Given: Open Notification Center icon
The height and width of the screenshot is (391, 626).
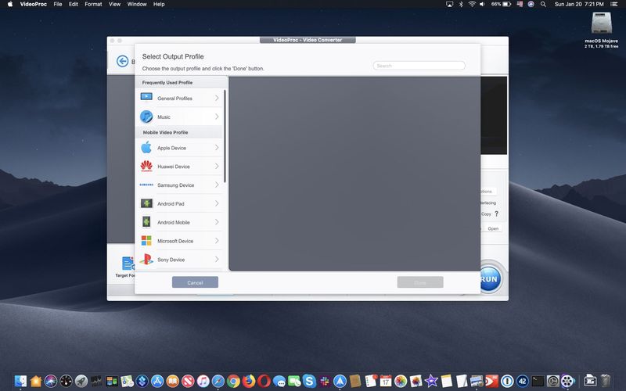Looking at the screenshot, I should click(613, 4).
